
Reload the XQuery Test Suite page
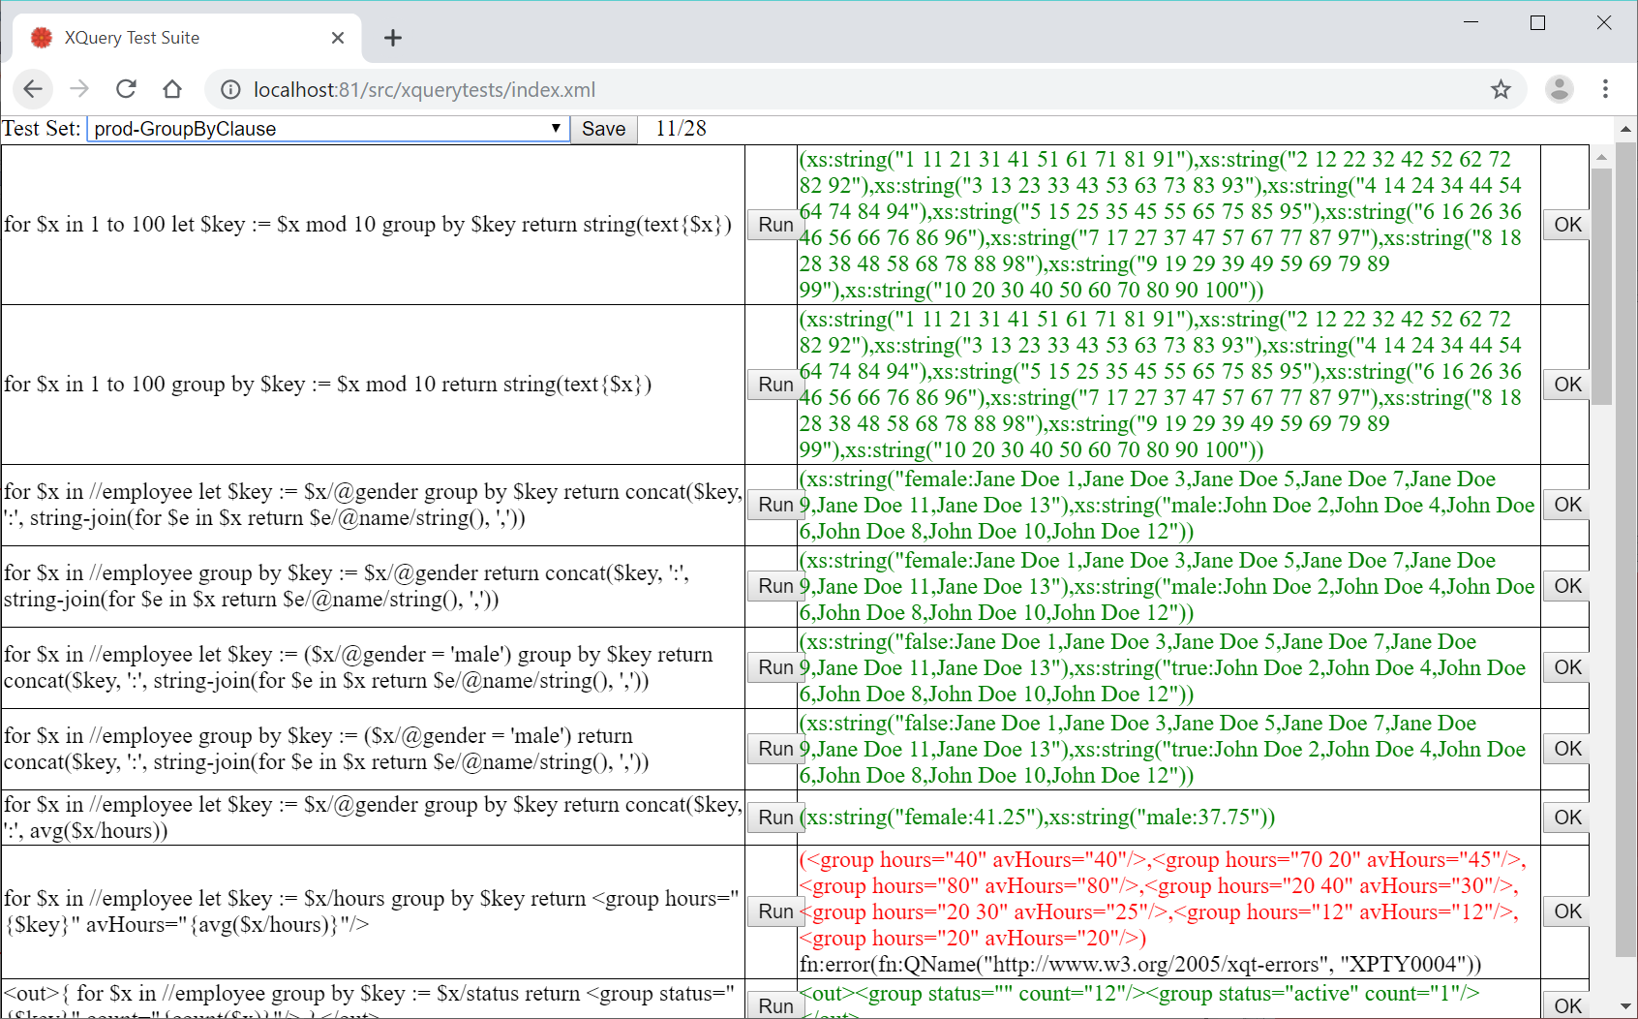click(x=126, y=89)
